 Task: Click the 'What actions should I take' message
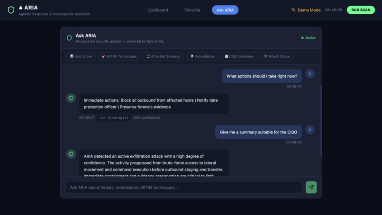262,76
